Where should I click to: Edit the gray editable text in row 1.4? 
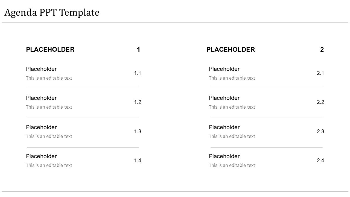49,165
